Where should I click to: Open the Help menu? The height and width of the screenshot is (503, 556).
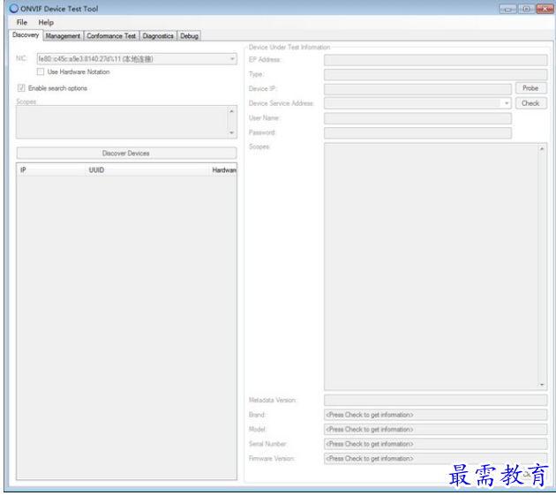pos(46,22)
